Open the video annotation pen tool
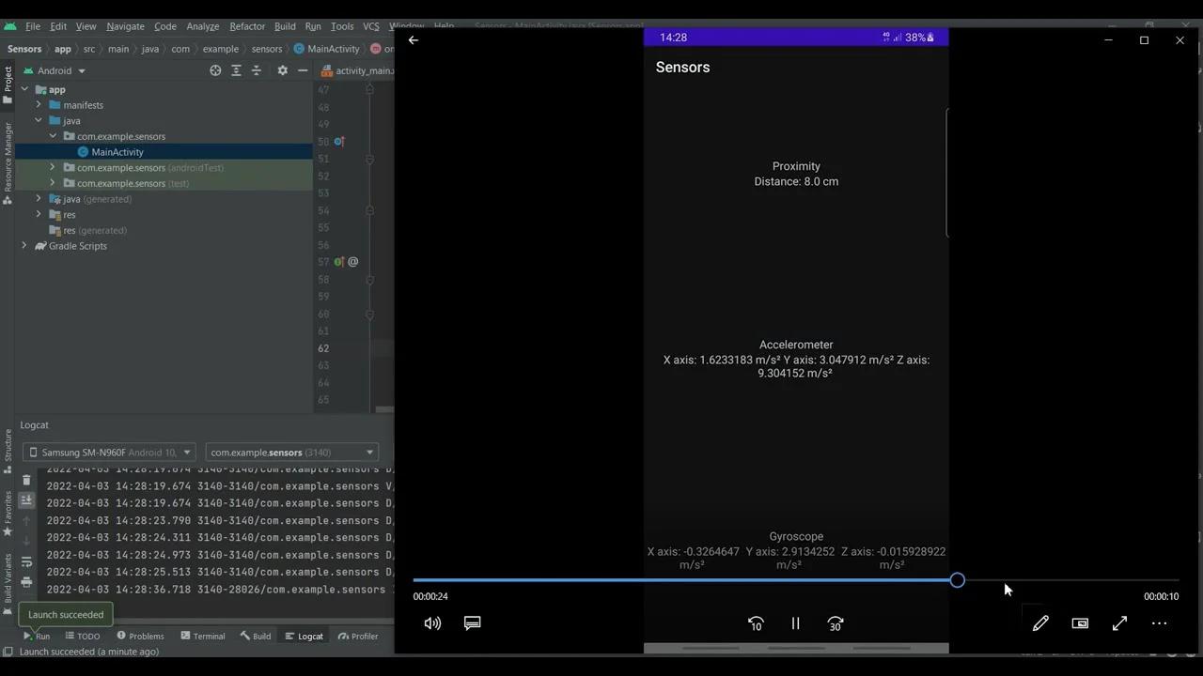The height and width of the screenshot is (676, 1203). 1040,623
